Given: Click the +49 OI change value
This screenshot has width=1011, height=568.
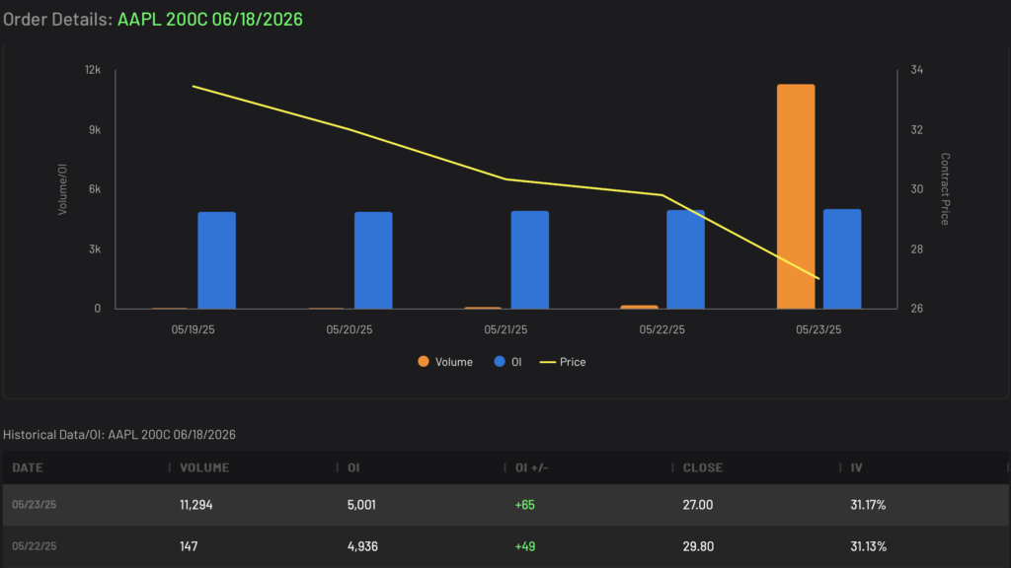Looking at the screenshot, I should (x=525, y=546).
